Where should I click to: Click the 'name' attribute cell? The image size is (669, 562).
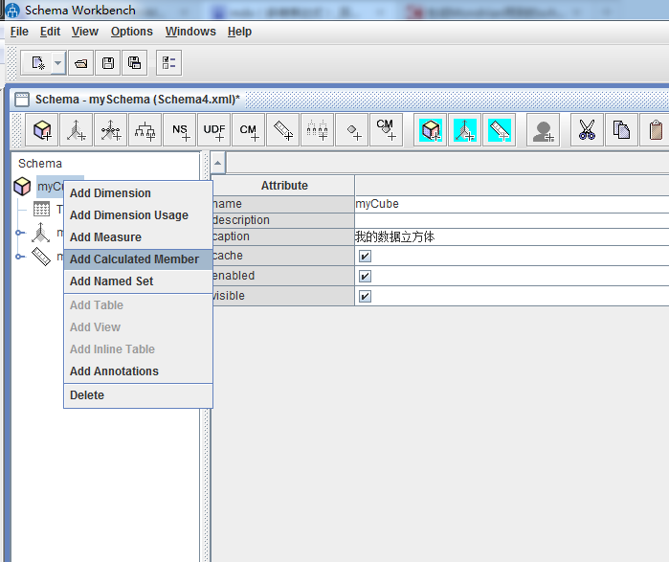283,204
